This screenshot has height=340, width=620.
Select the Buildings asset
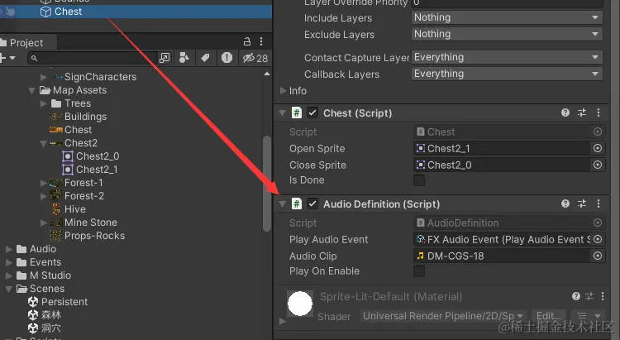click(x=85, y=117)
